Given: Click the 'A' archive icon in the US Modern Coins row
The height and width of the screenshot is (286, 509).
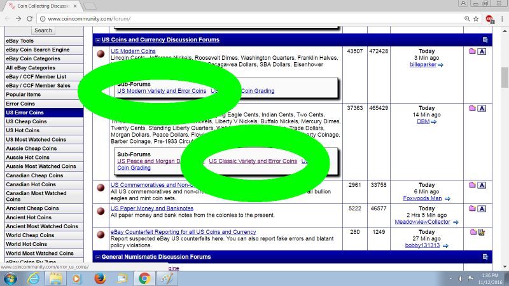Looking at the screenshot, I should tap(482, 51).
